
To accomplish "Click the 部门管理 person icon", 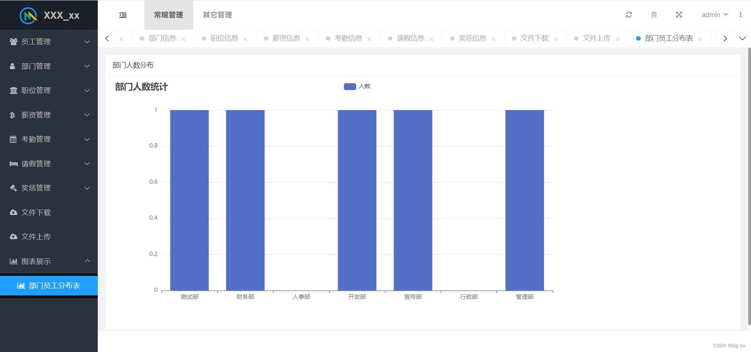I will coord(13,66).
